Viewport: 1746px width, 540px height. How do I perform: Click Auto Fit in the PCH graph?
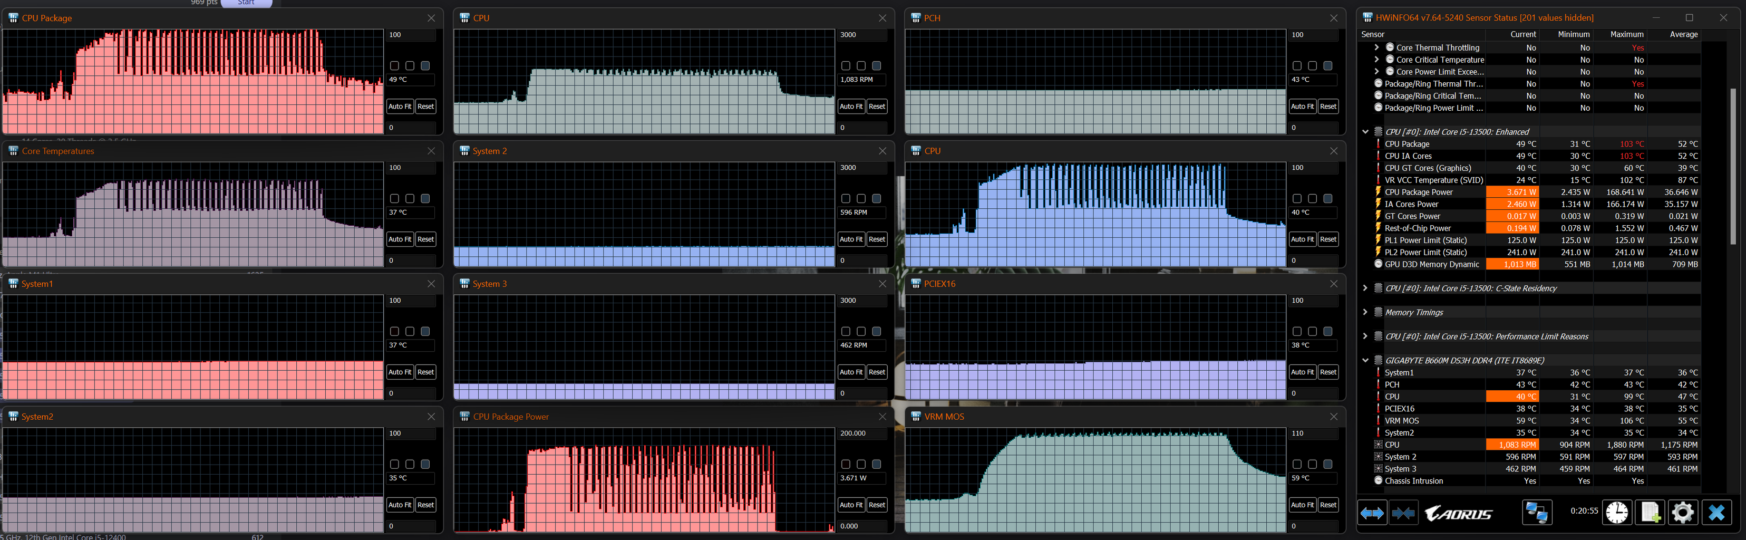[x=1303, y=107]
